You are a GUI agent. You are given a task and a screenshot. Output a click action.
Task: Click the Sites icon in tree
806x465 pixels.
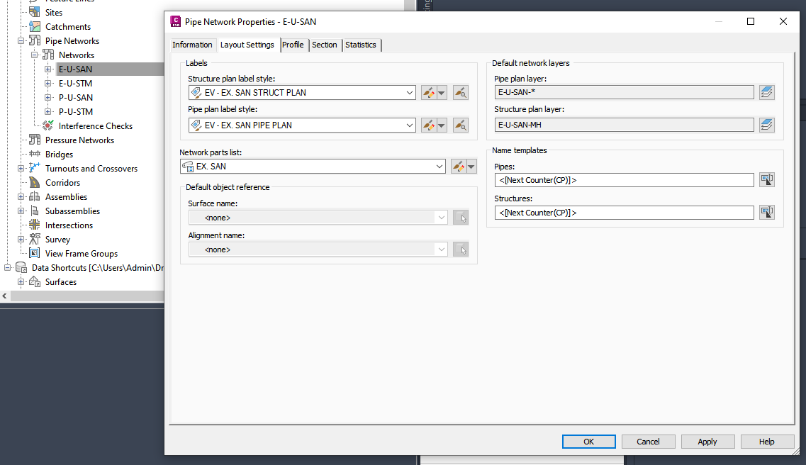(x=35, y=12)
